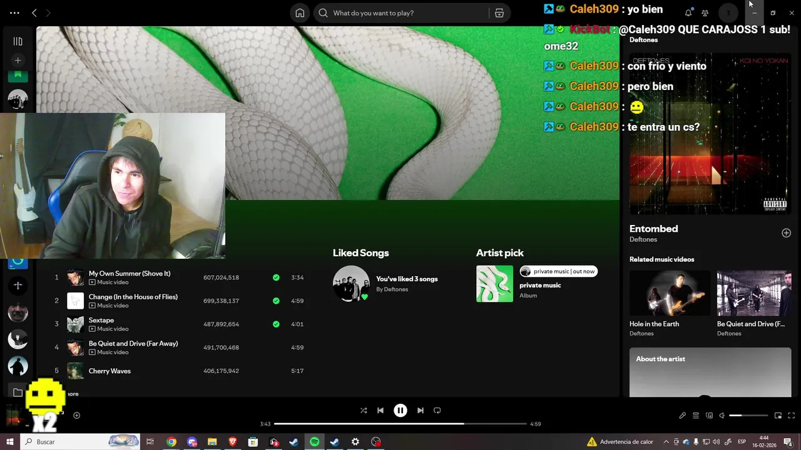
Task: Open the user profile avatar menu
Action: (728, 13)
